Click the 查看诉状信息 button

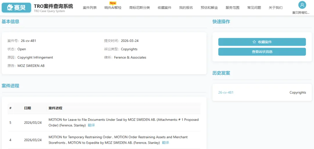coord(262,52)
